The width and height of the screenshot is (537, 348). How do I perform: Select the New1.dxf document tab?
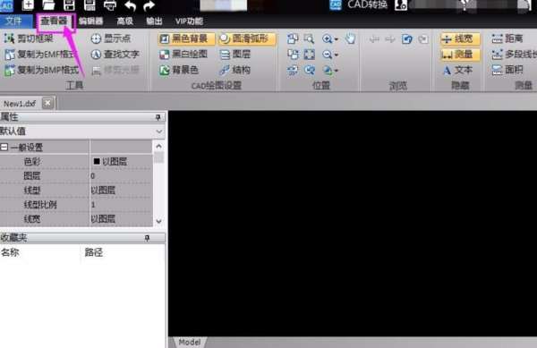click(x=20, y=104)
